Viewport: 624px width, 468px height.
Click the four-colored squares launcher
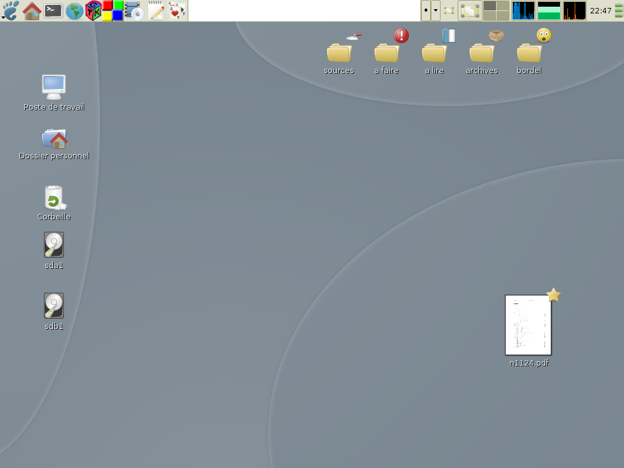click(113, 10)
